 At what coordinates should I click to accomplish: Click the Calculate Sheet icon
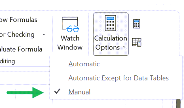tap(137, 42)
